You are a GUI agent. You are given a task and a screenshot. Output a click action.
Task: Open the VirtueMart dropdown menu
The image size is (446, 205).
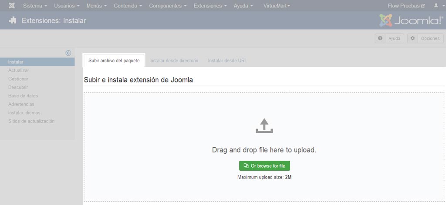point(277,6)
